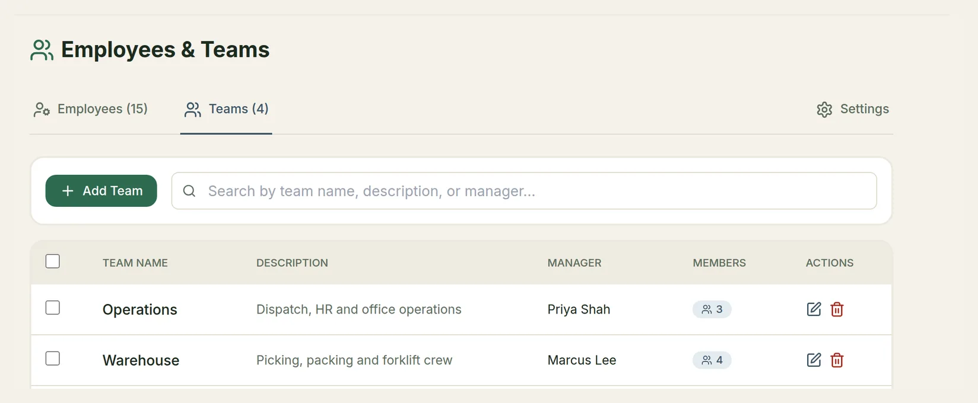This screenshot has height=403, width=978.
Task: Click the Add Team button
Action: tap(101, 191)
